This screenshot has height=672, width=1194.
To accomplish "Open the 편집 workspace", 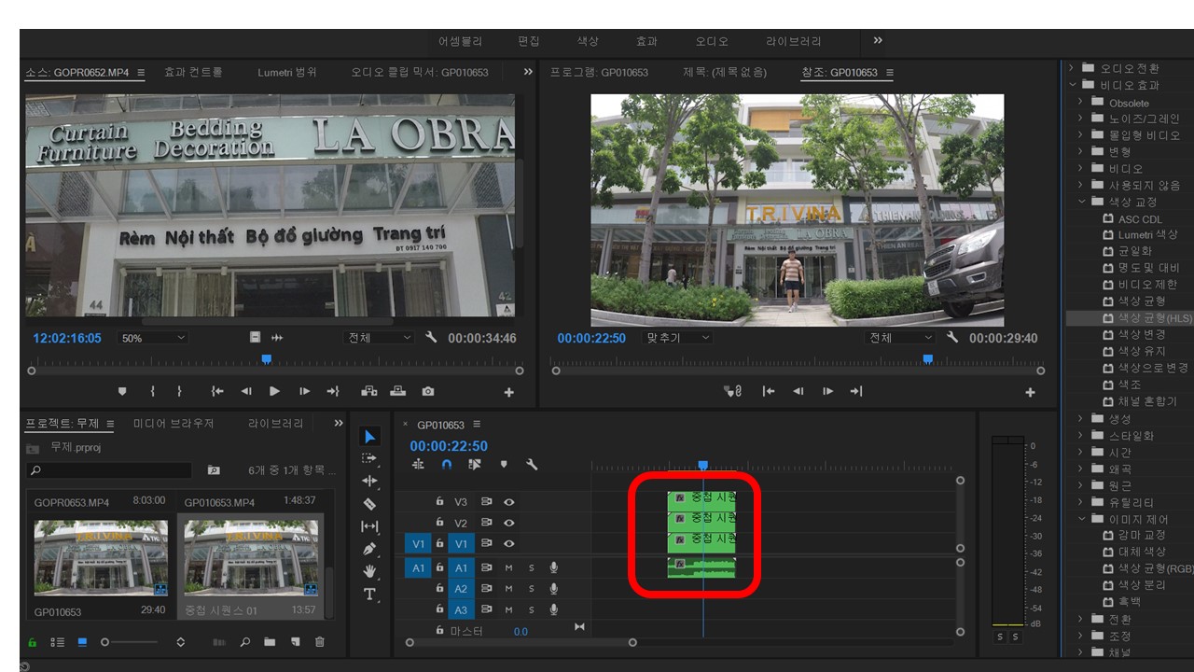I will tap(529, 41).
